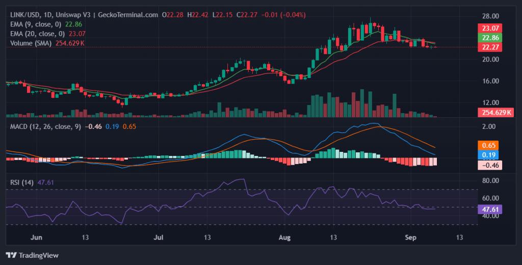Select the Volume (SMA) indicator legend

tap(31, 43)
